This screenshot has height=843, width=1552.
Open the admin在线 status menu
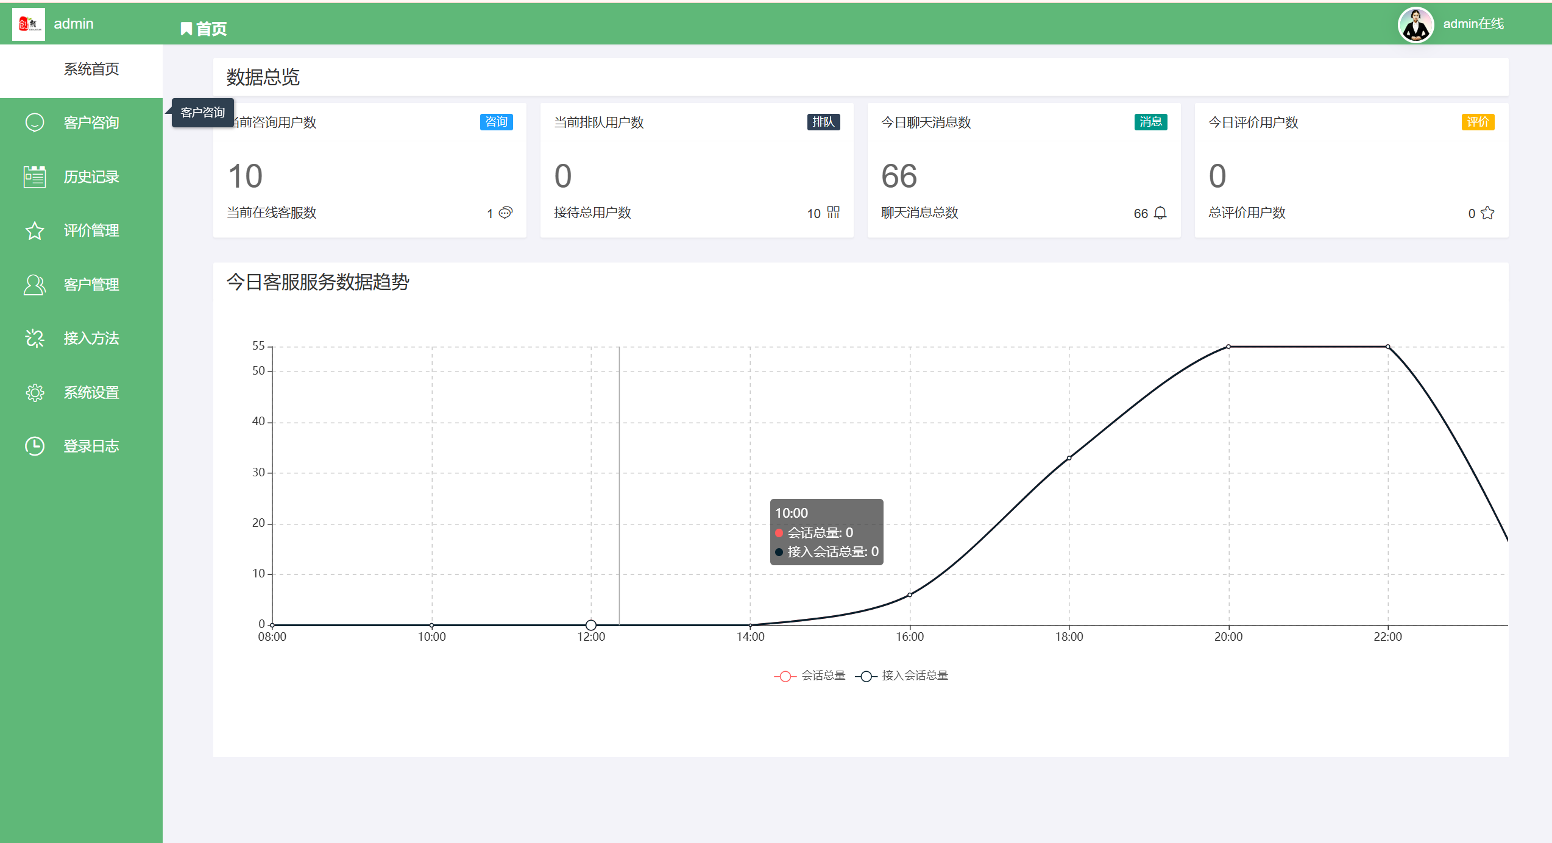tap(1473, 24)
